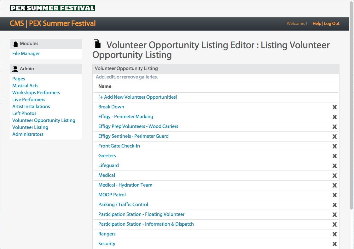Click the X icon beside Front Gate Check-in
Image resolution: width=354 pixels, height=249 pixels.
click(x=334, y=146)
